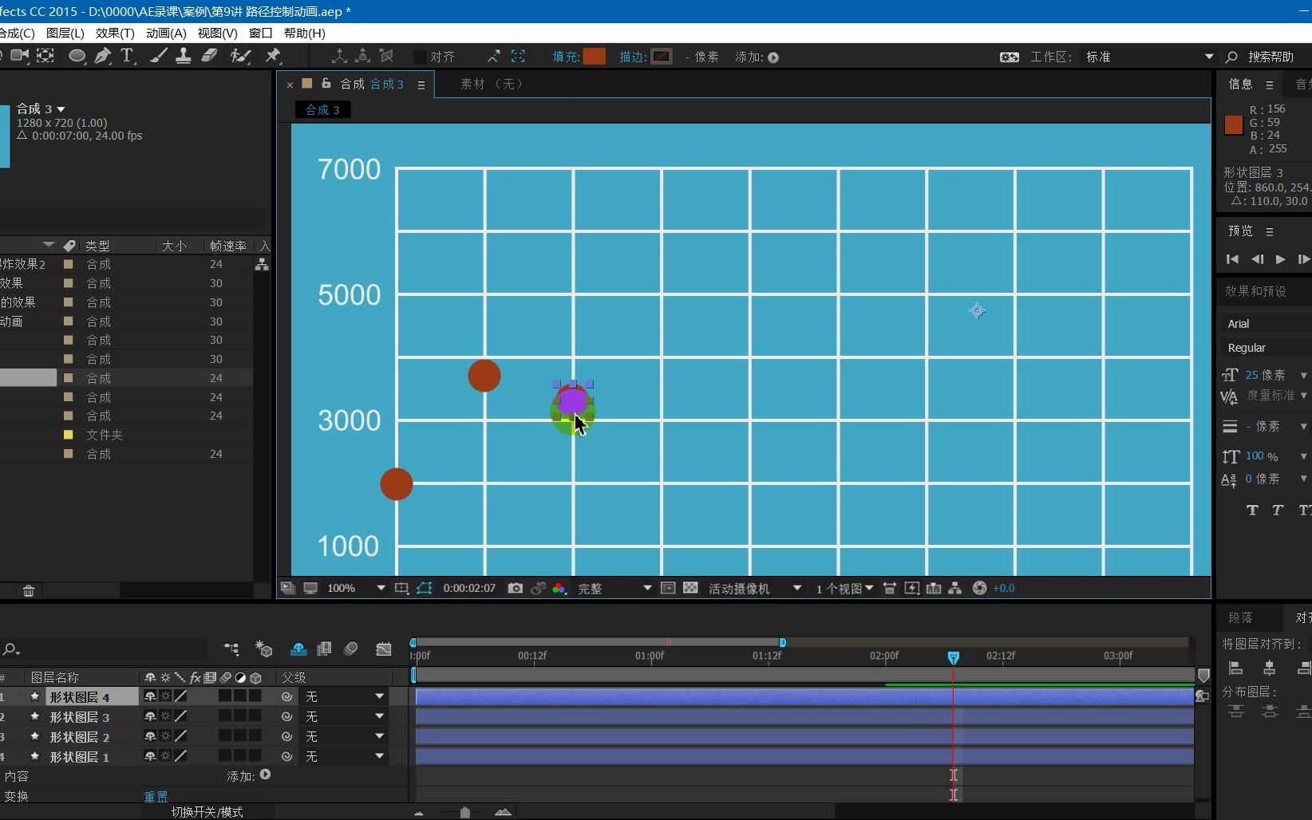Toggle collapse transformations for 形状图层 3
1312x820 pixels.
click(165, 716)
